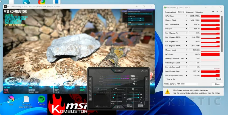
Task: Collapse Kombustor control panel triangle
Action: tap(128, 10)
